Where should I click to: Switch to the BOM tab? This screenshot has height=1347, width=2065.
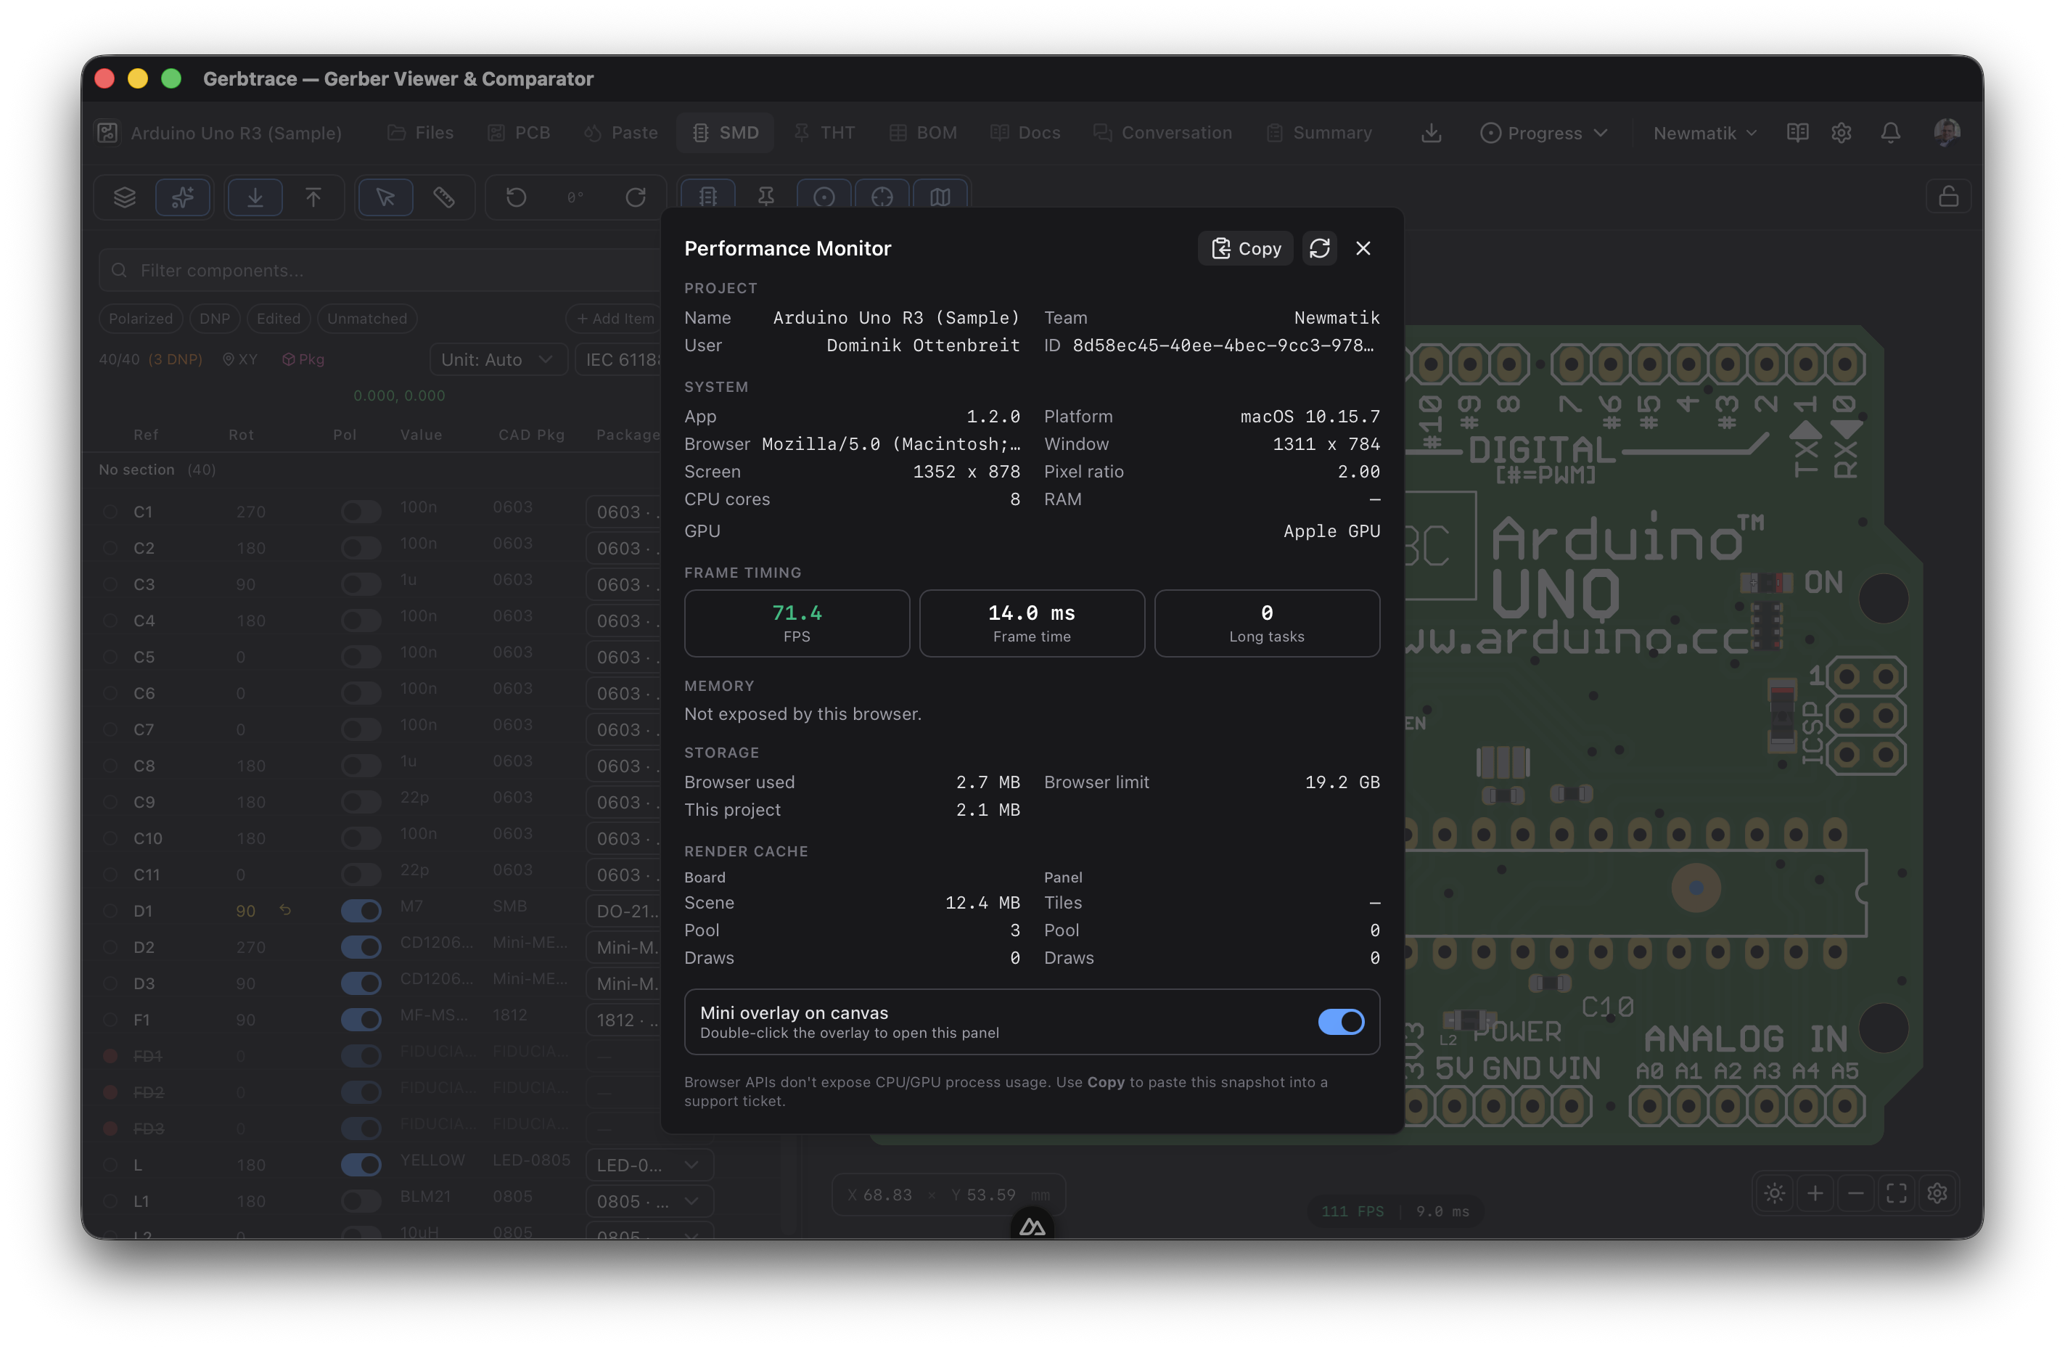[923, 133]
